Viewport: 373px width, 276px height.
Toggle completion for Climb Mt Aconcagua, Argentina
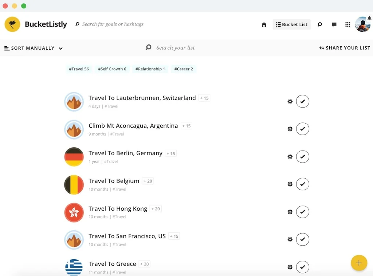(303, 129)
